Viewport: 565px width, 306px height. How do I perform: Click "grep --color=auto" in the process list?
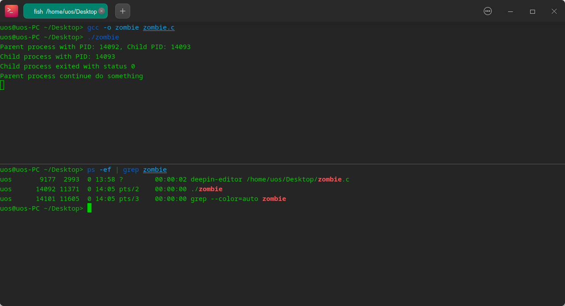224,199
